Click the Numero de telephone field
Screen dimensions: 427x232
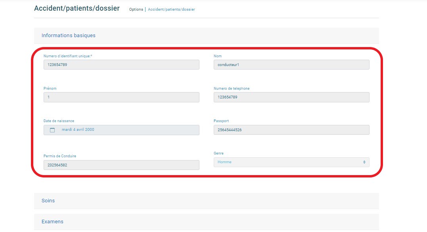[291, 97]
